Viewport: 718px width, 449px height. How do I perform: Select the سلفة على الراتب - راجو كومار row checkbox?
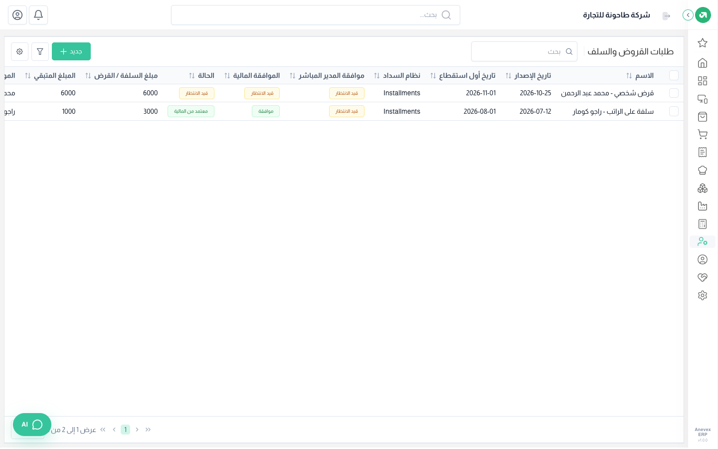click(x=674, y=111)
